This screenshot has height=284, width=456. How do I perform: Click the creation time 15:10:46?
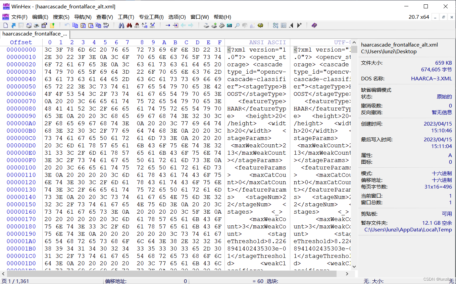point(442,131)
